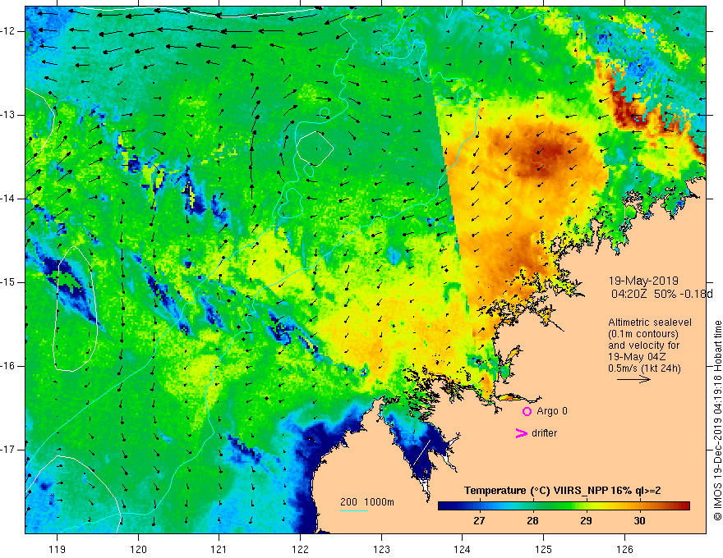Click the dark red warm core near 125E
Image resolution: width=723 pixels, height=558 pixels.
click(544, 154)
